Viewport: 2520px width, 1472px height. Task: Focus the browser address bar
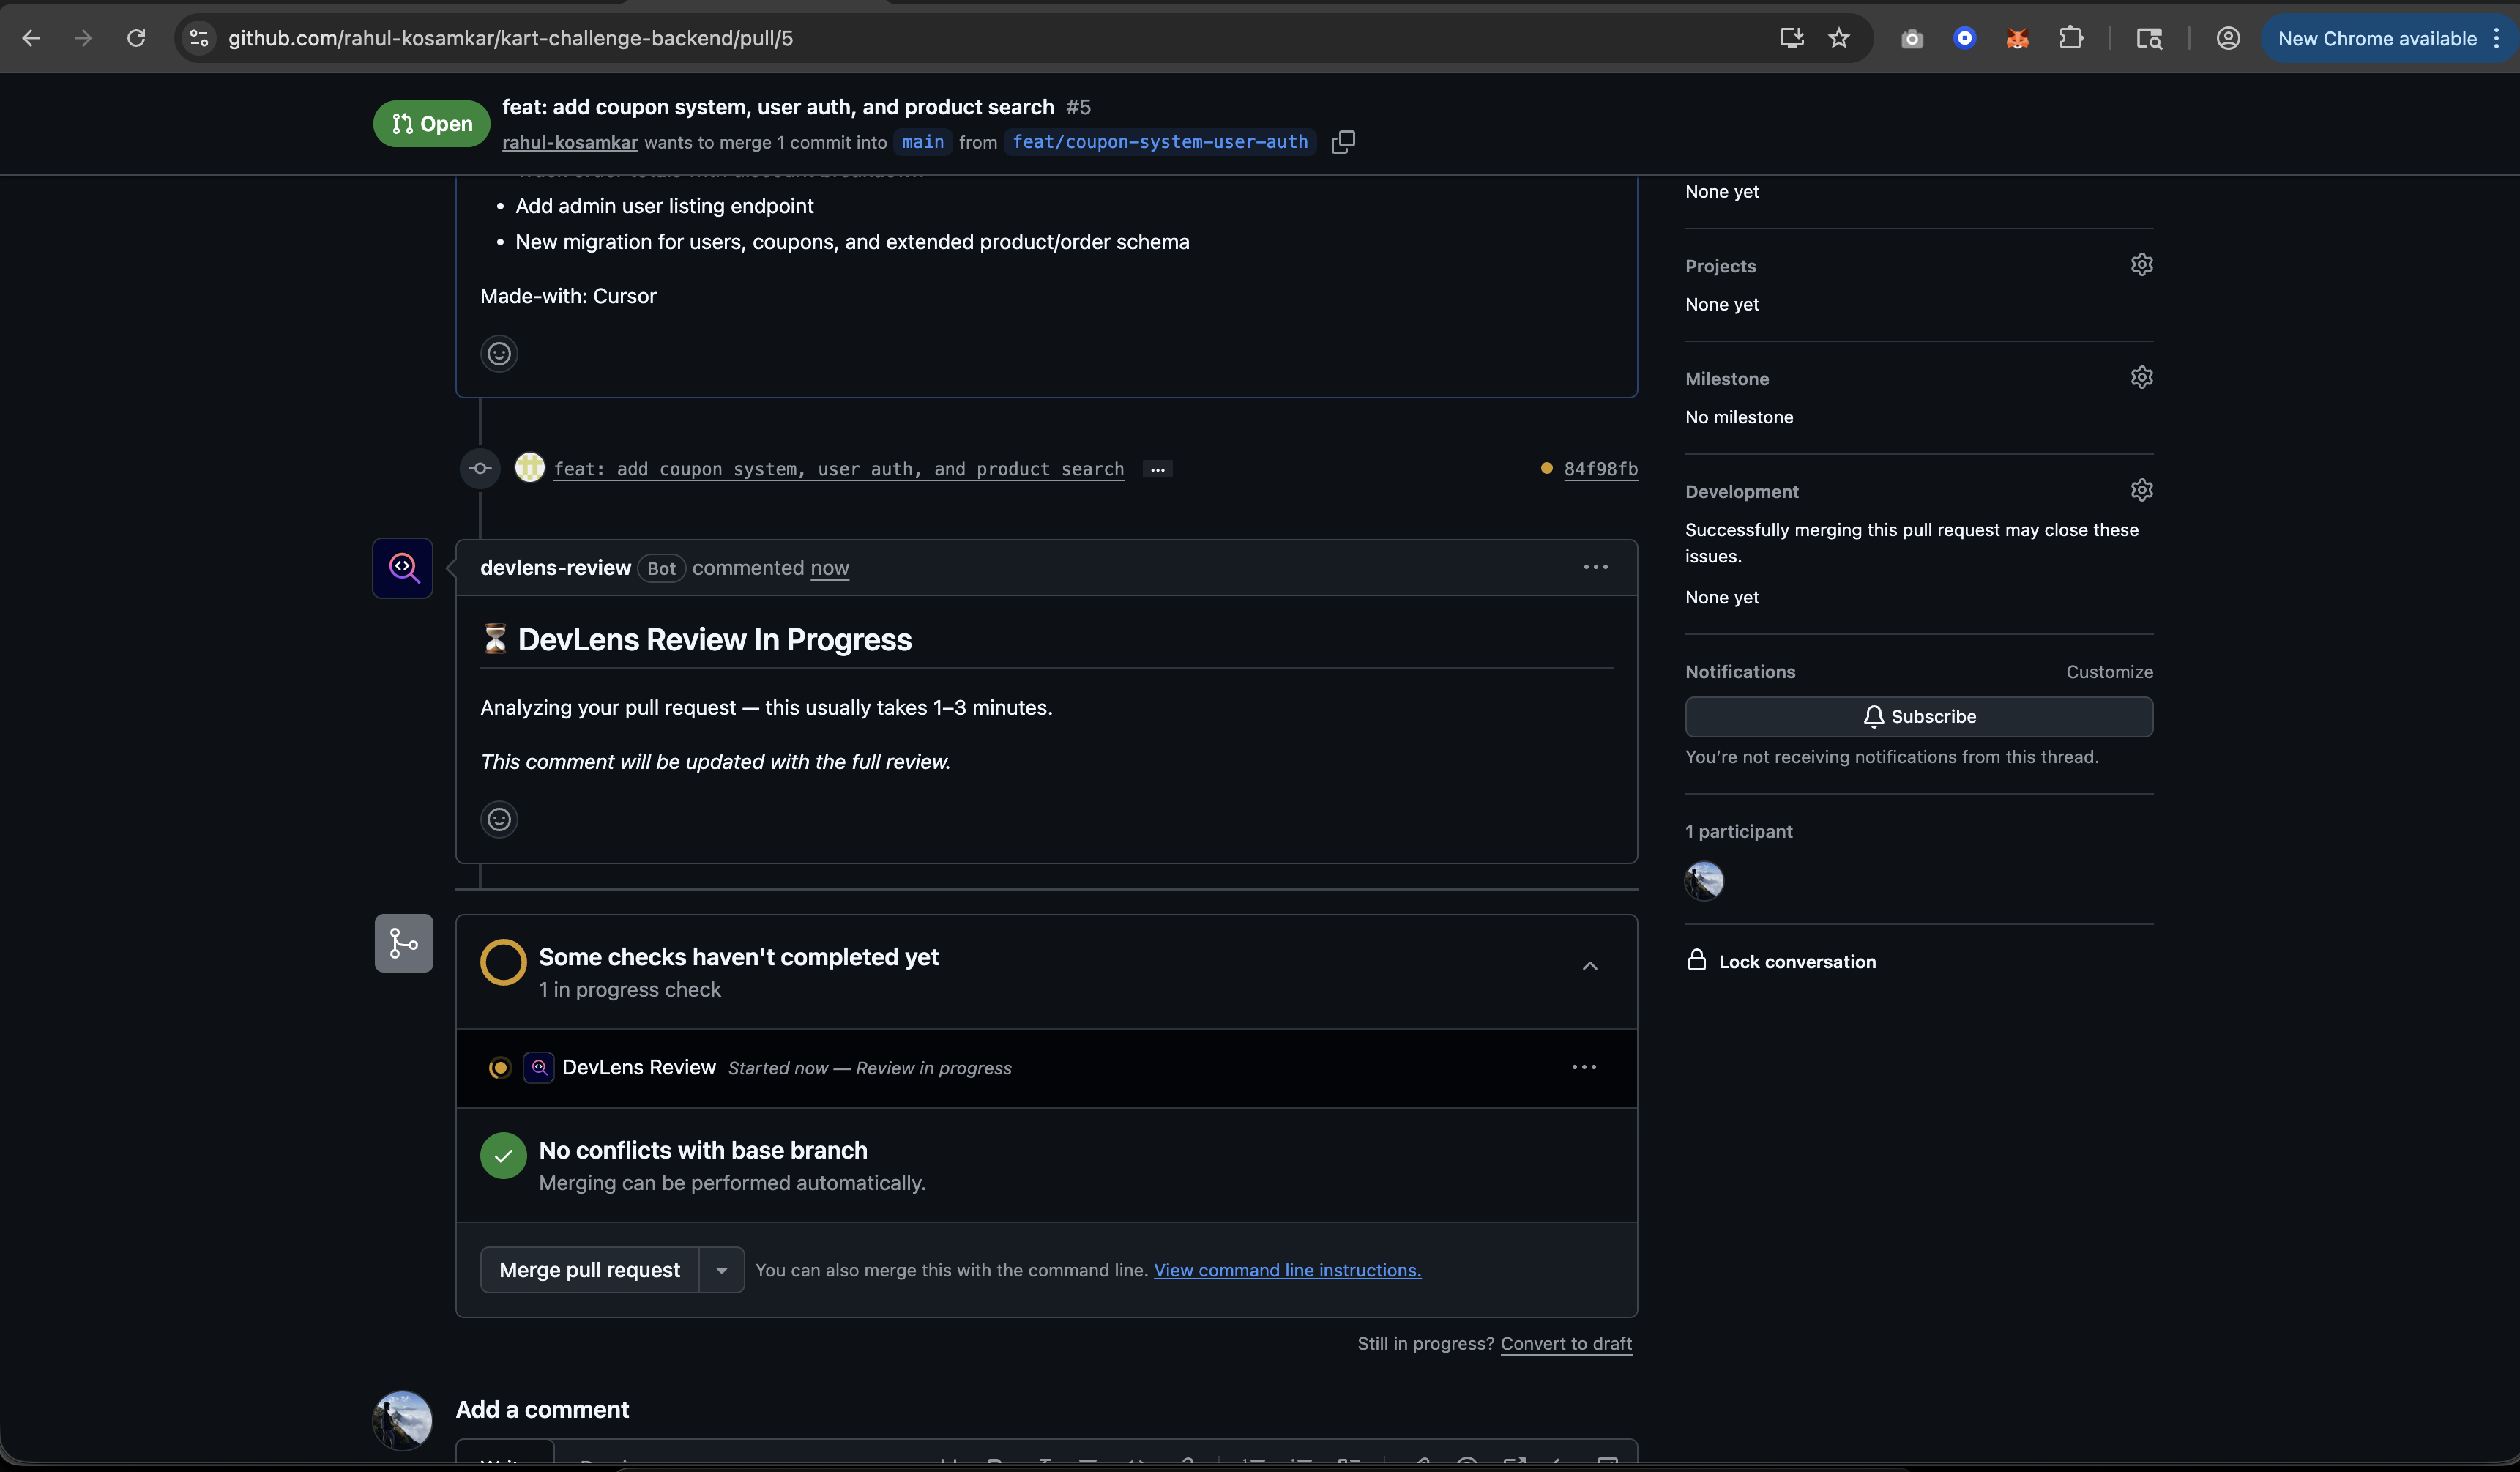coord(990,38)
